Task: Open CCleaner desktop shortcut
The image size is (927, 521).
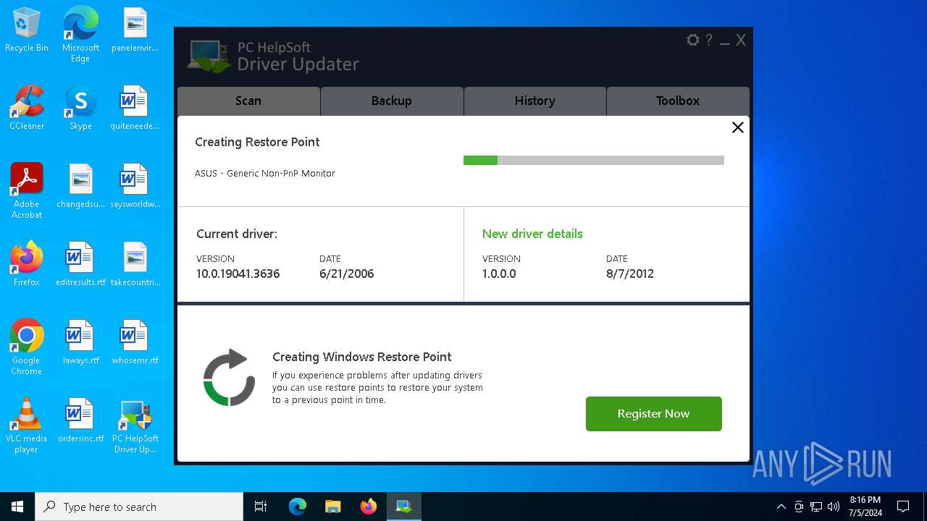Action: pyautogui.click(x=27, y=109)
